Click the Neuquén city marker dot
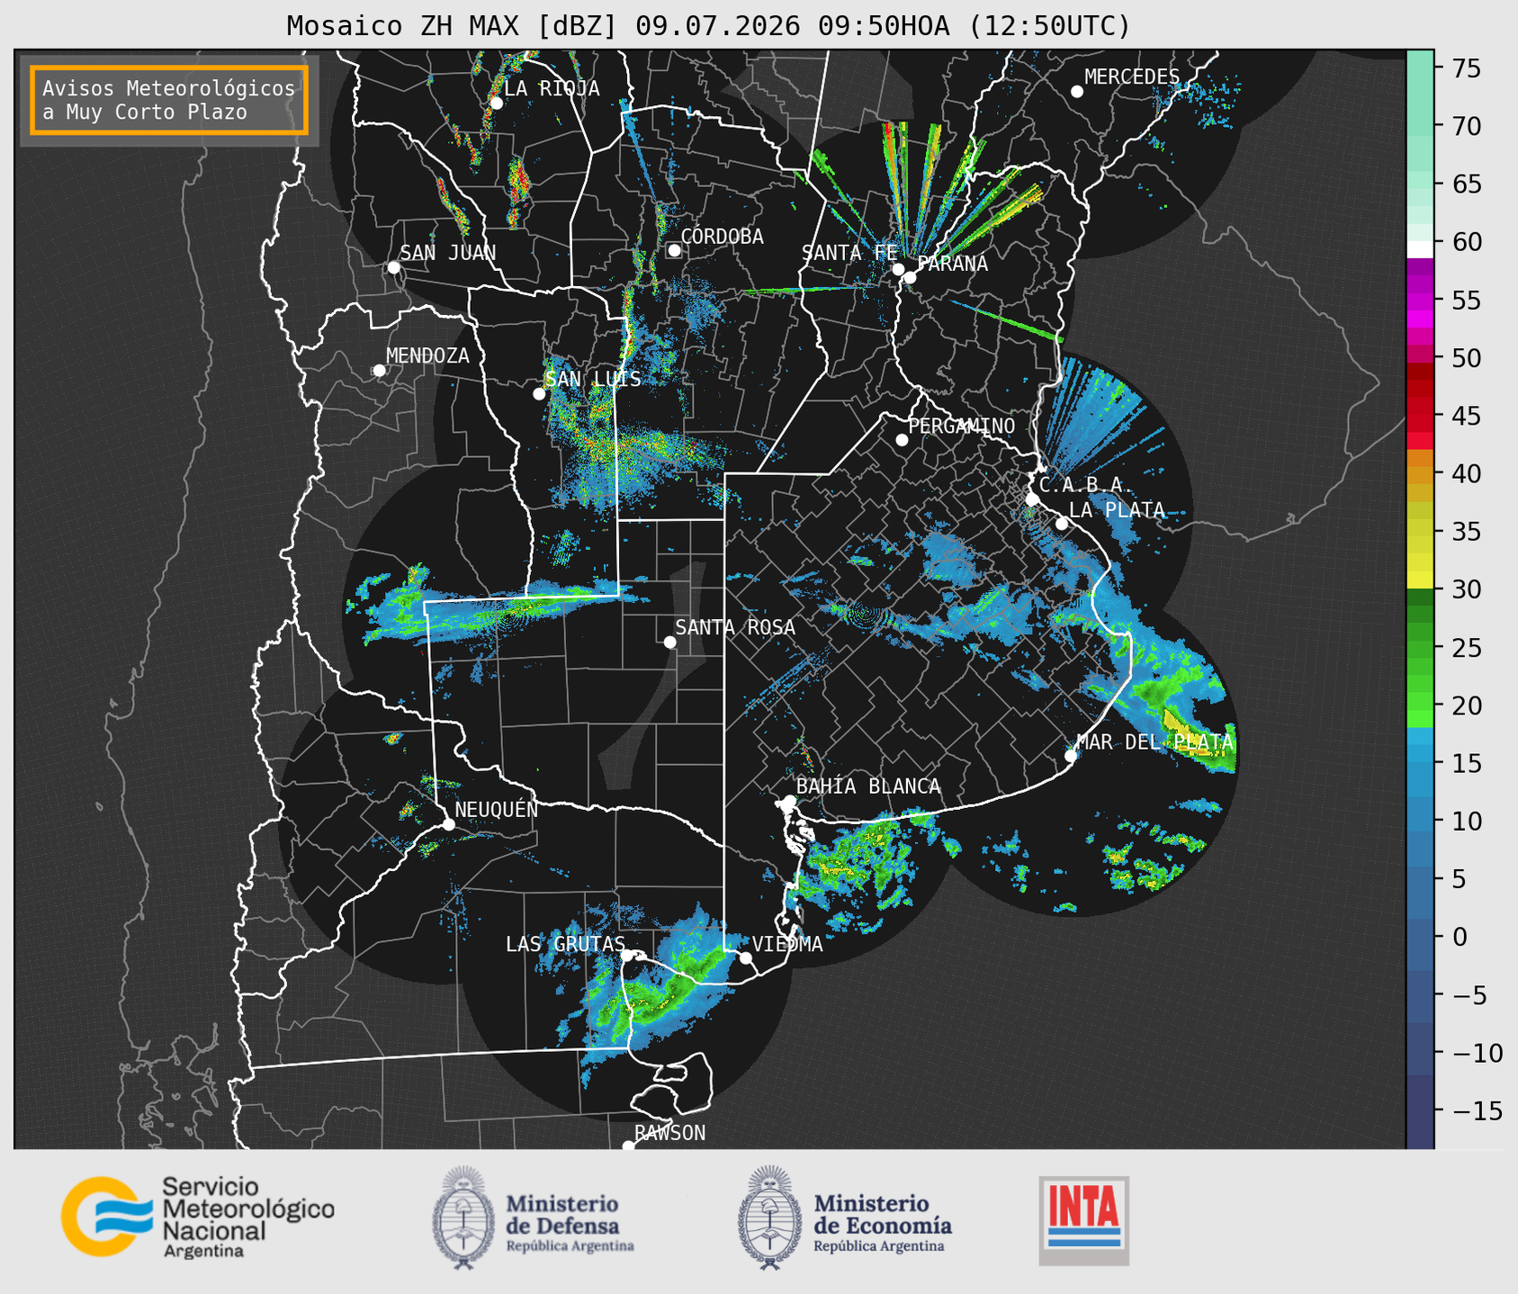 448,824
